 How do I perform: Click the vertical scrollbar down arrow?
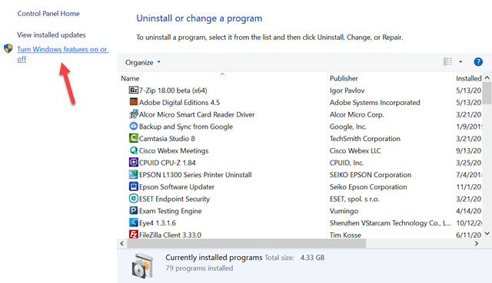click(x=487, y=233)
